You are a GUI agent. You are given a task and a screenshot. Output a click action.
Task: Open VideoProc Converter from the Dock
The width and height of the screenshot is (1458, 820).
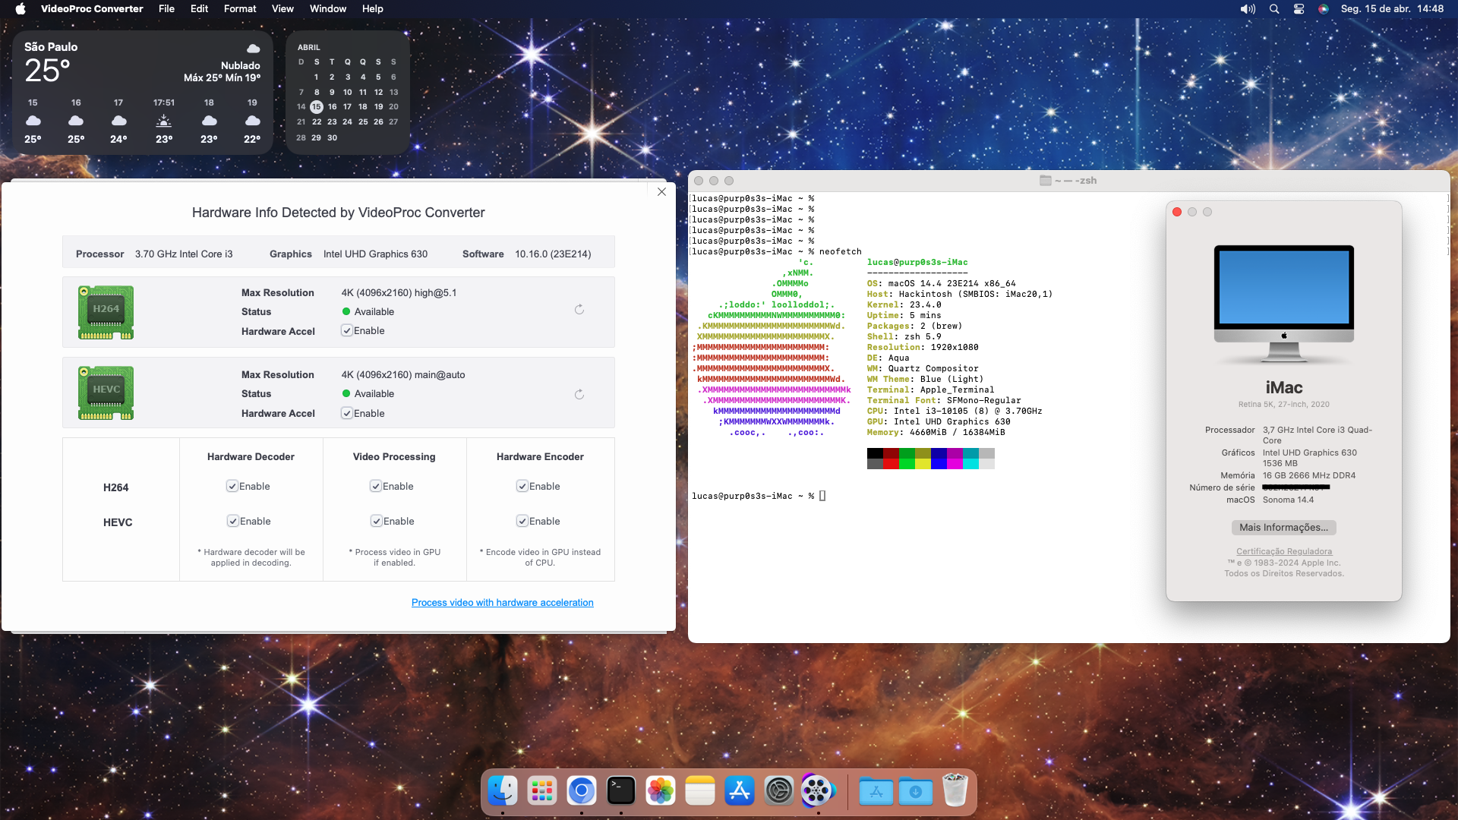[x=817, y=791]
